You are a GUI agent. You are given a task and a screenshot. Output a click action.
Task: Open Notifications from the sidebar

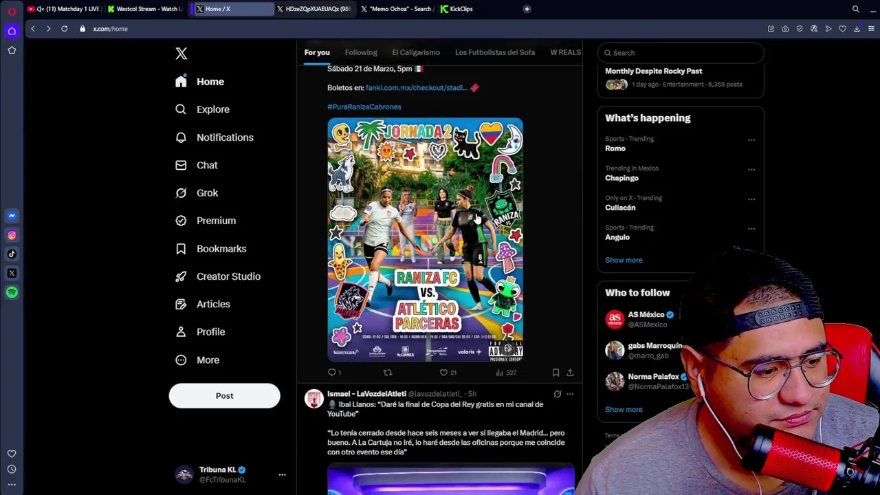click(x=214, y=137)
